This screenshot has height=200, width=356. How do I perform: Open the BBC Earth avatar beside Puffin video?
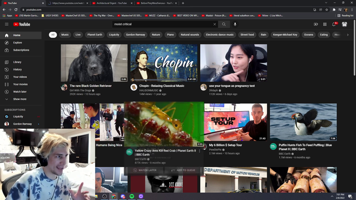pyautogui.click(x=273, y=147)
